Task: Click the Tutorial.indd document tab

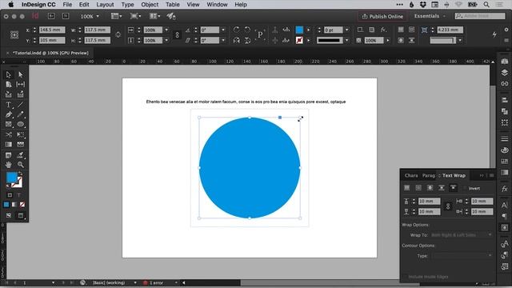Action: 50,53
